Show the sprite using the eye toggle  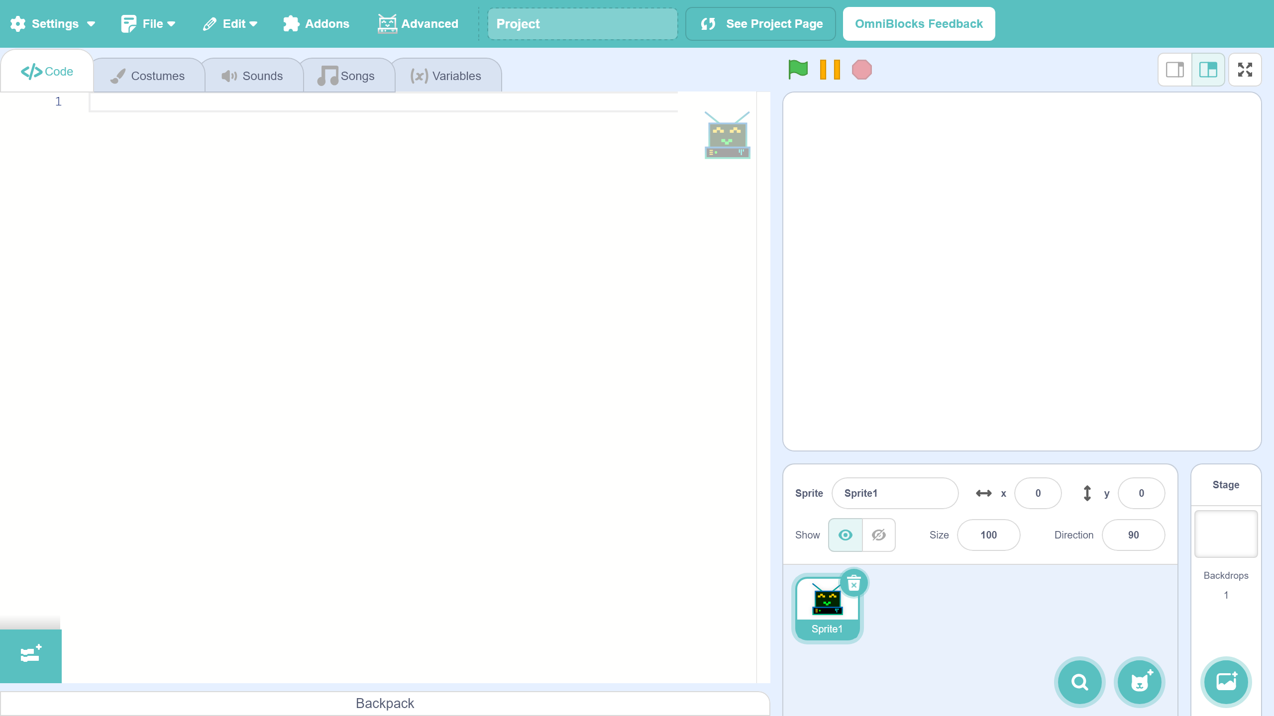tap(845, 535)
